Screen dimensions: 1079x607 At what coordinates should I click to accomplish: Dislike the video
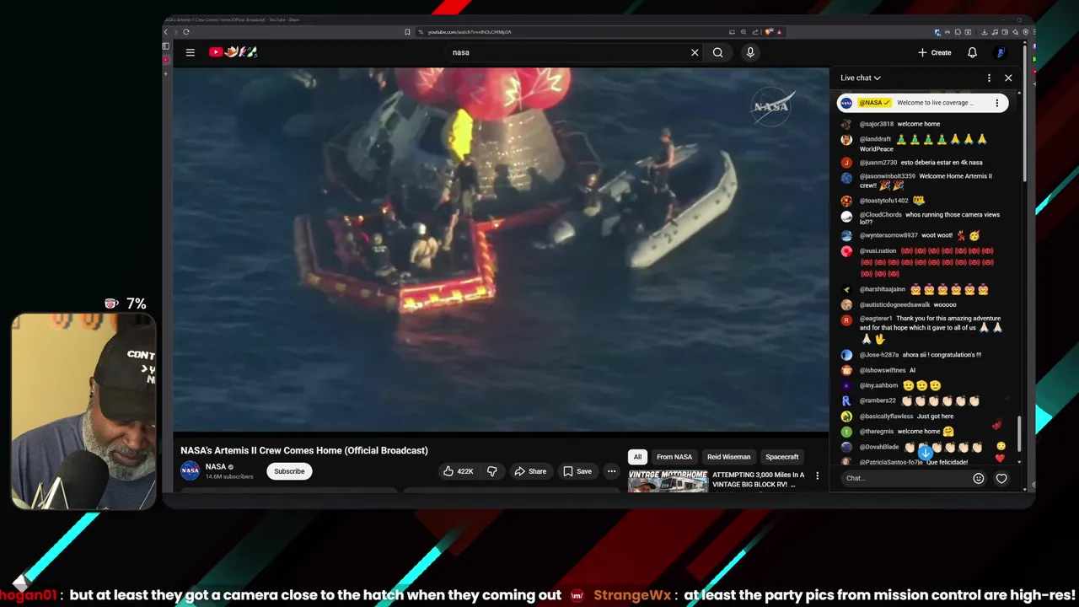[492, 471]
